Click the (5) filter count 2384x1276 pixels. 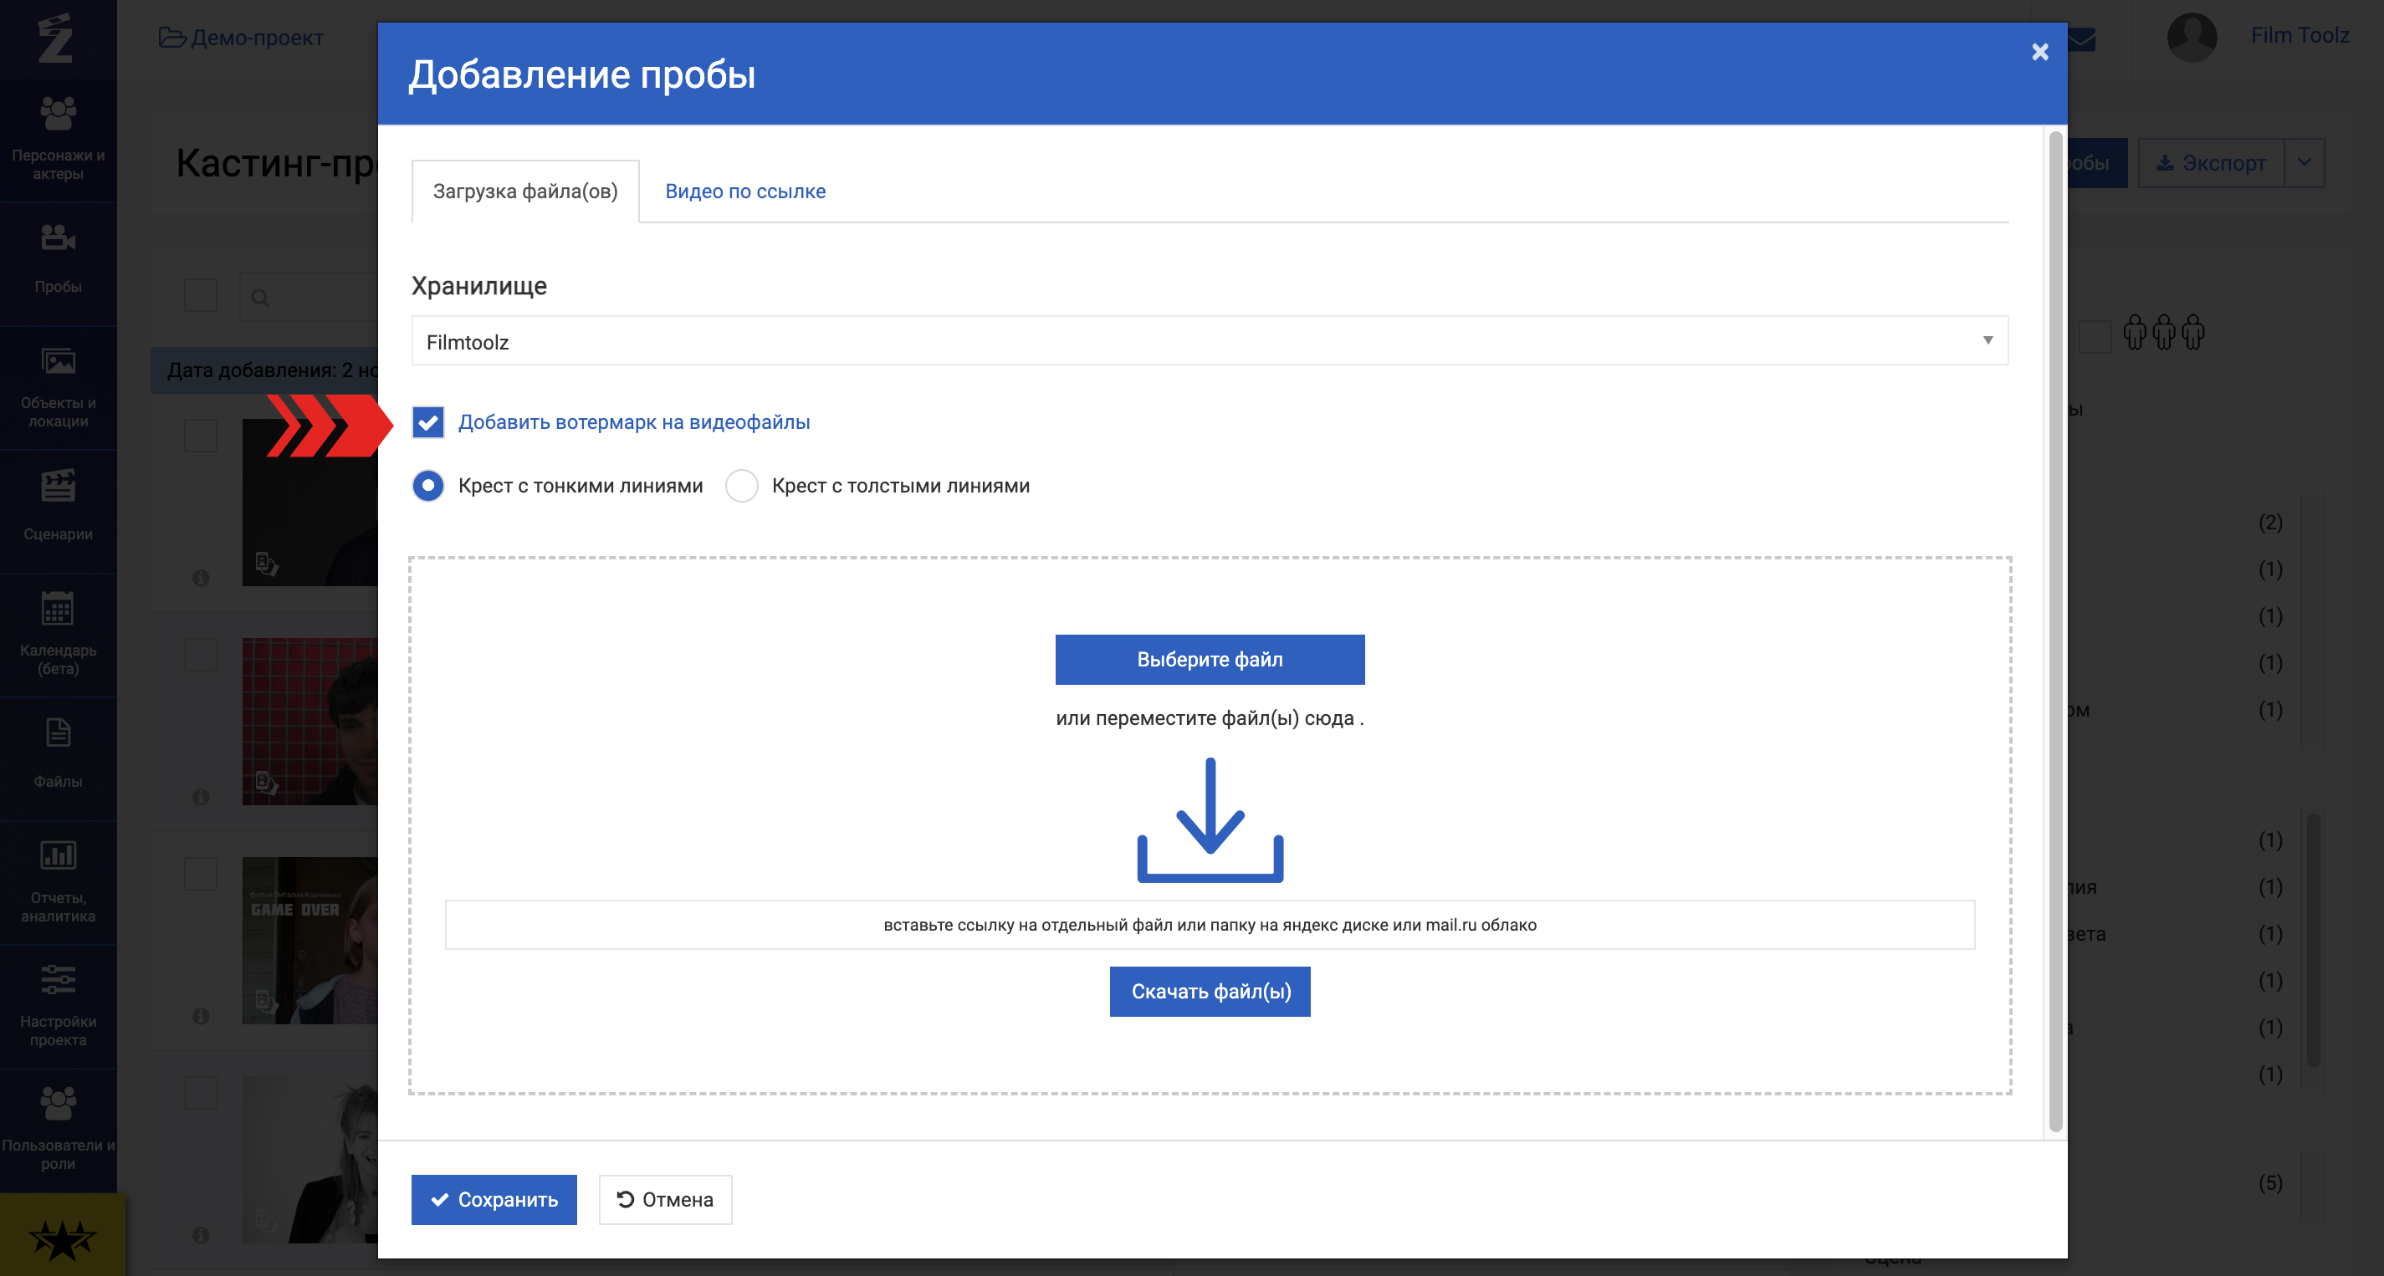point(2270,1183)
